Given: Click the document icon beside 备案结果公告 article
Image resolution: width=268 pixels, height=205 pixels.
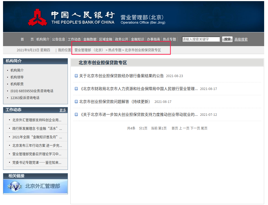Looking at the screenshot, I should coord(76,76).
